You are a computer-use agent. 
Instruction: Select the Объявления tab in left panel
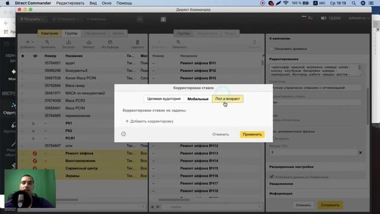(95, 33)
